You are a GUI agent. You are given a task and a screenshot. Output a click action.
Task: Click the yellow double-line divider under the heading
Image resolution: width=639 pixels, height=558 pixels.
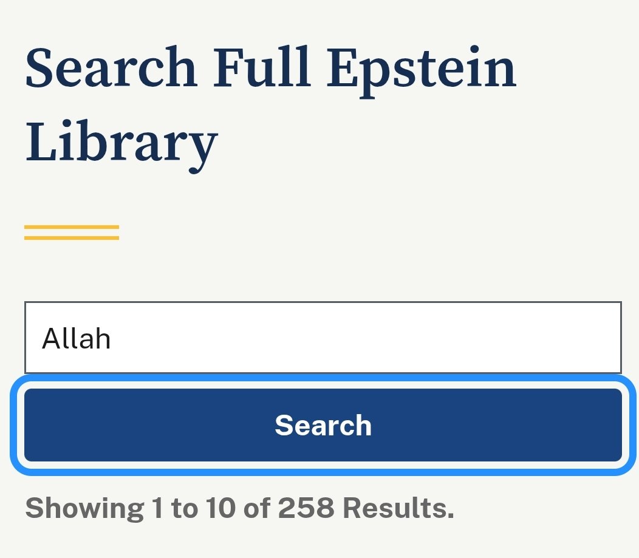(x=72, y=233)
